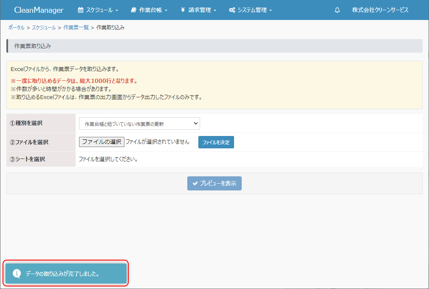Image resolution: width=429 pixels, height=289 pixels.
Task: Open notifications with the bell icon
Action: click(x=337, y=10)
